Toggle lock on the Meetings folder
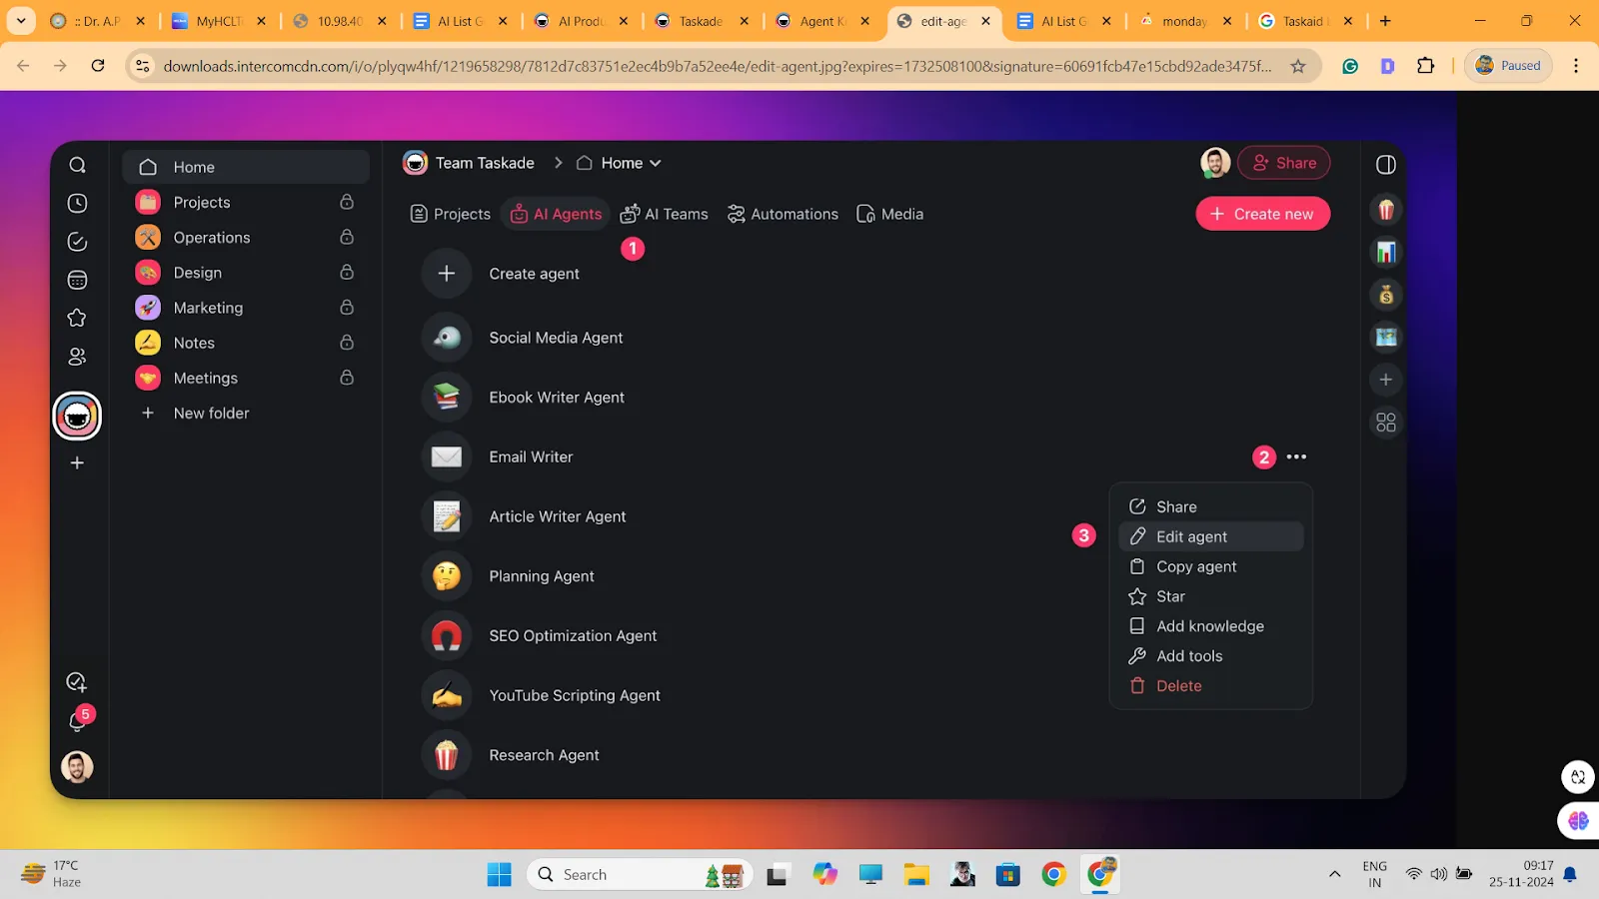Viewport: 1599px width, 899px height. click(347, 378)
